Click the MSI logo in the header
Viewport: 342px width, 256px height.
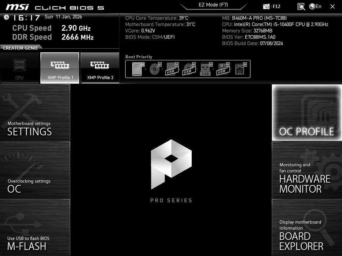[x=17, y=7]
